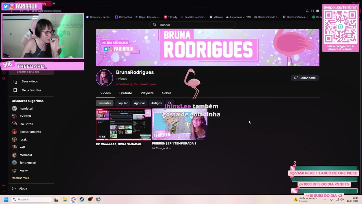Open the FRIEREN episode thumbnail

(x=180, y=124)
